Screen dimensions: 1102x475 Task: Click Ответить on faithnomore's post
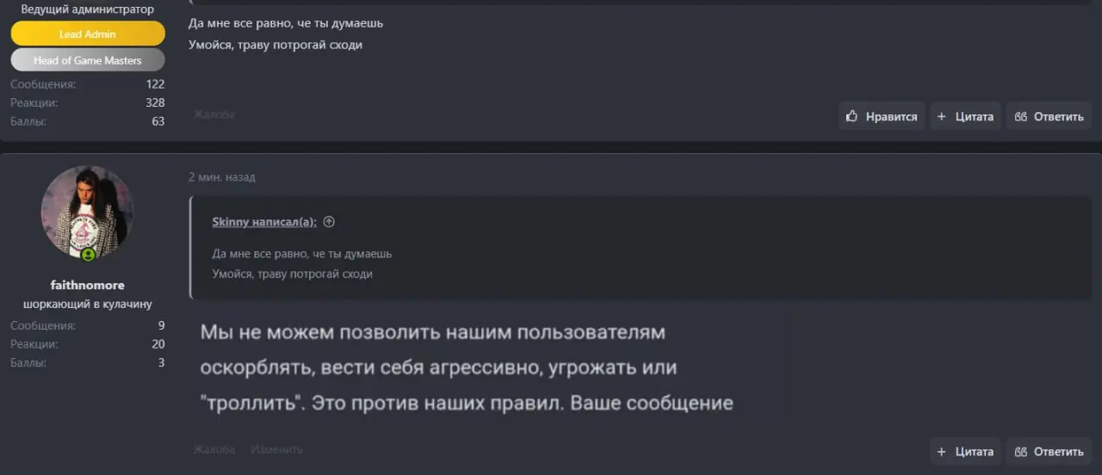[x=1049, y=451]
